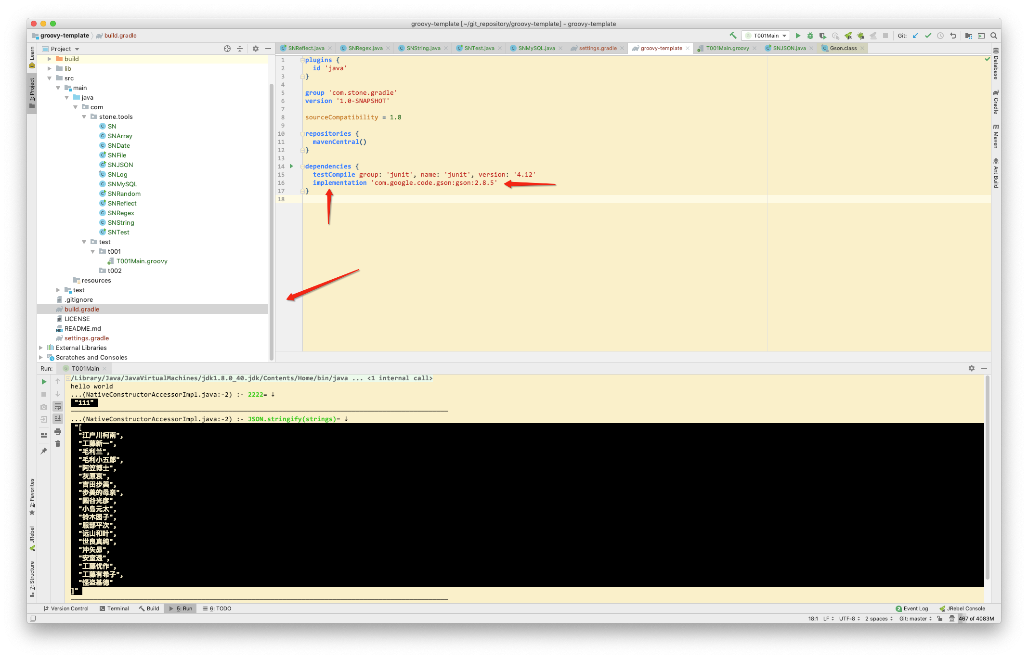Open Project panel settings gear
1028x659 pixels.
pos(256,49)
